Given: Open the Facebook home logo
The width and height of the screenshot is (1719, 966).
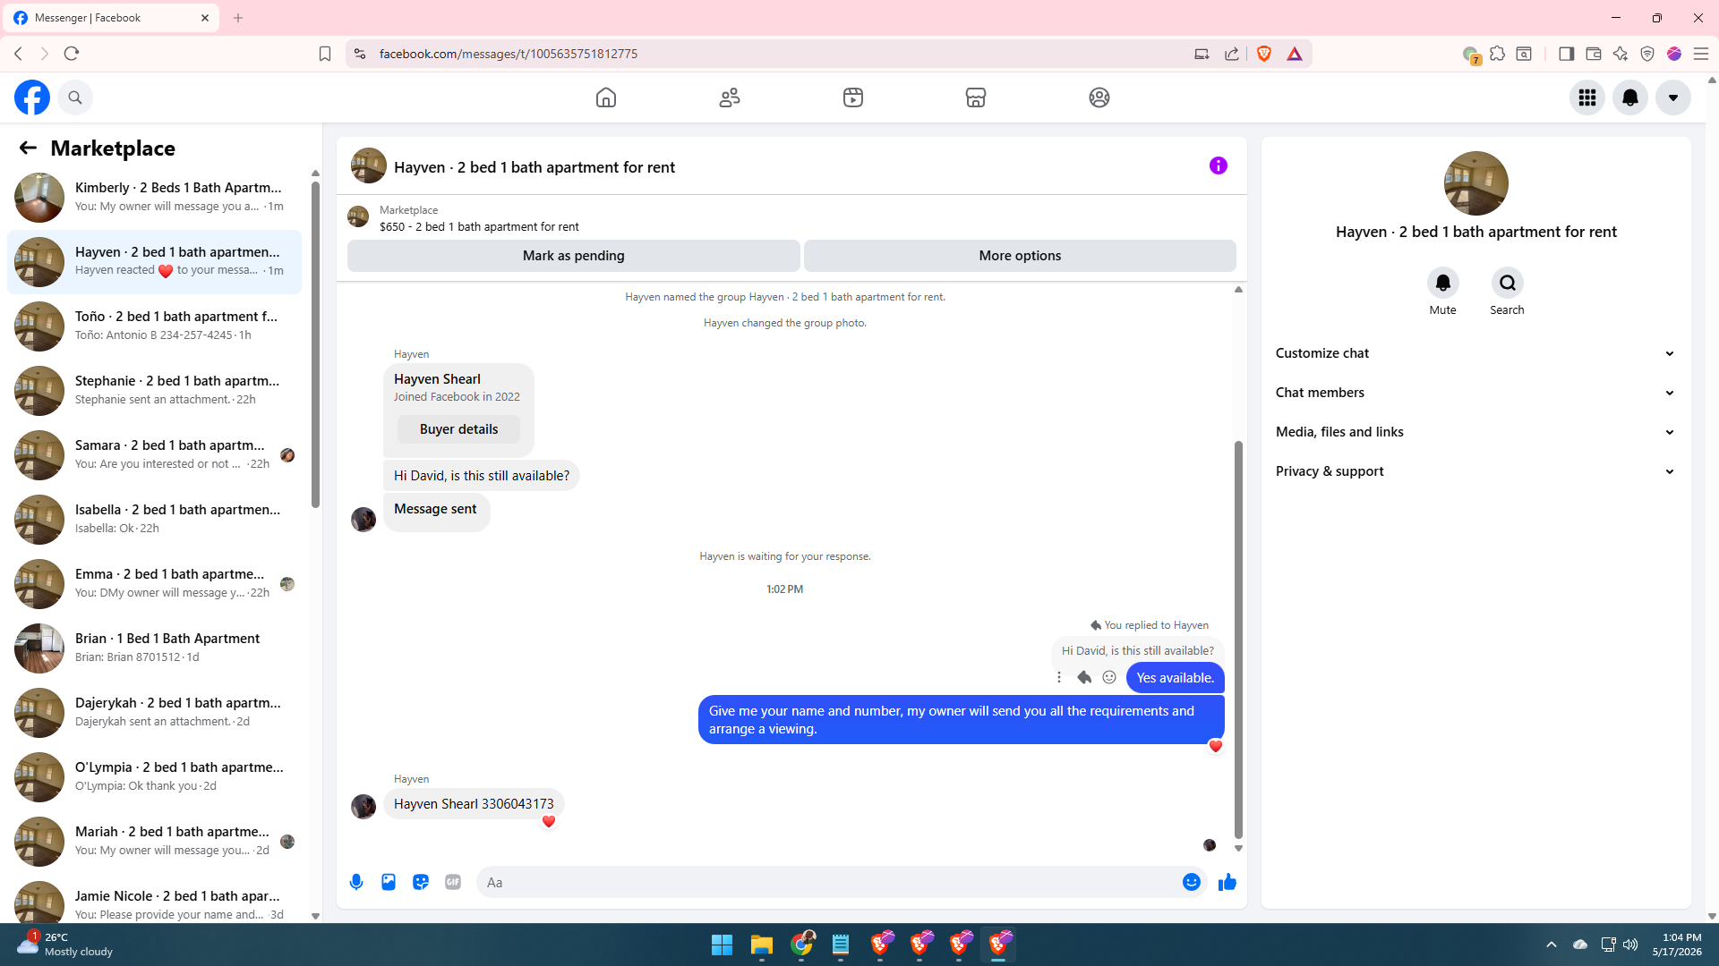Looking at the screenshot, I should pos(32,97).
